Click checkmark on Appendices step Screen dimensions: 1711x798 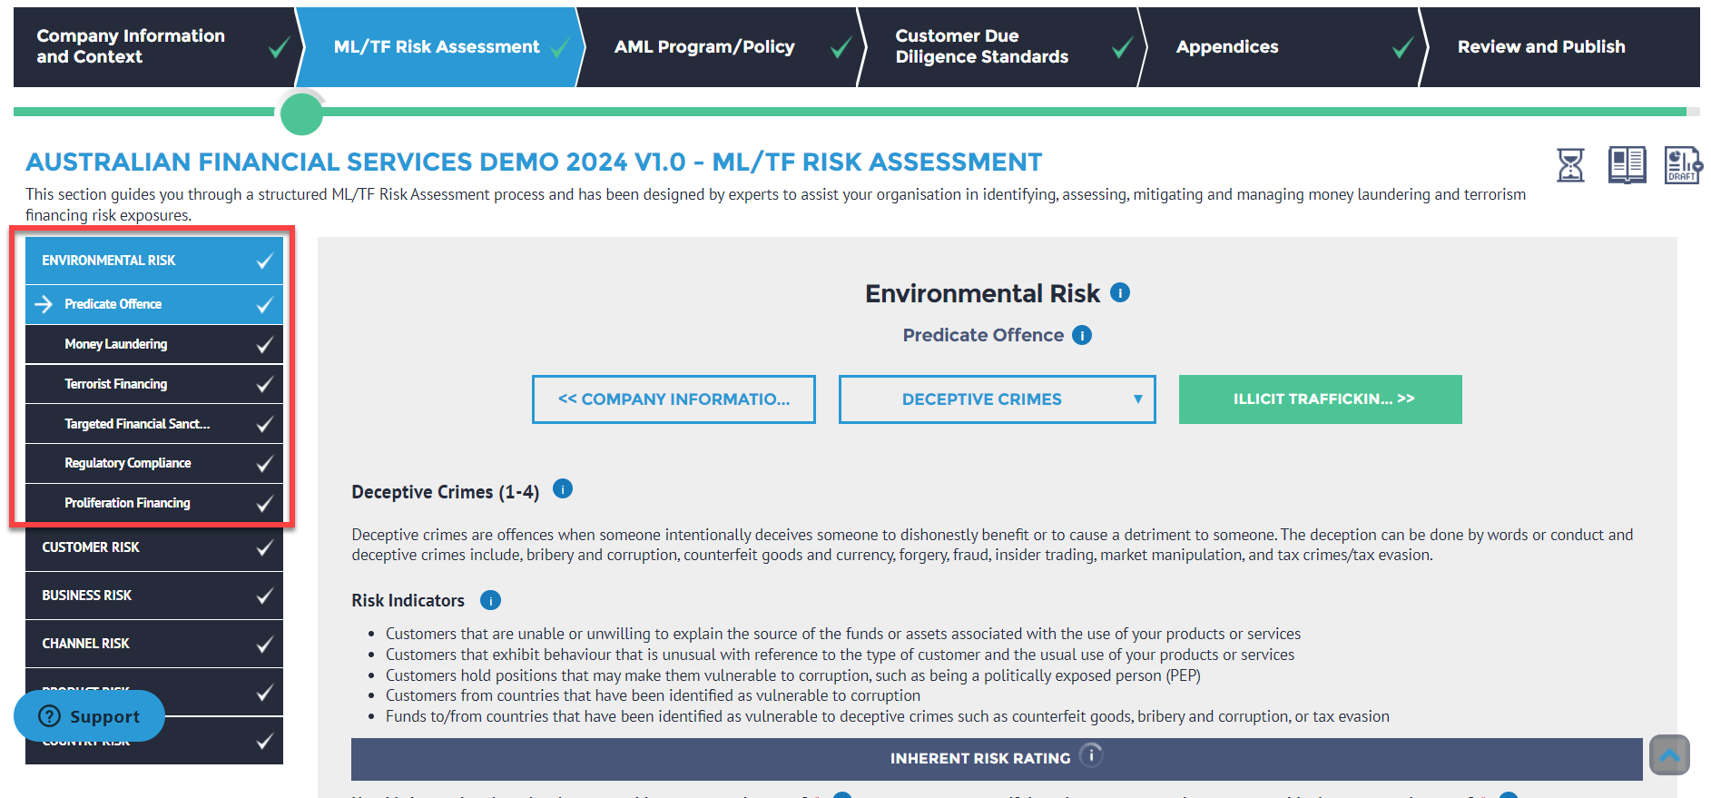coord(1403,47)
